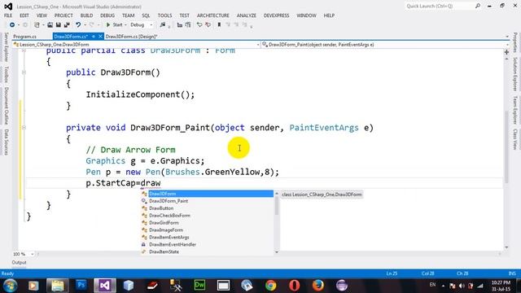Screen dimensions: 521x293
Task: Click the editor vertical scrollbar
Action: click(506, 148)
